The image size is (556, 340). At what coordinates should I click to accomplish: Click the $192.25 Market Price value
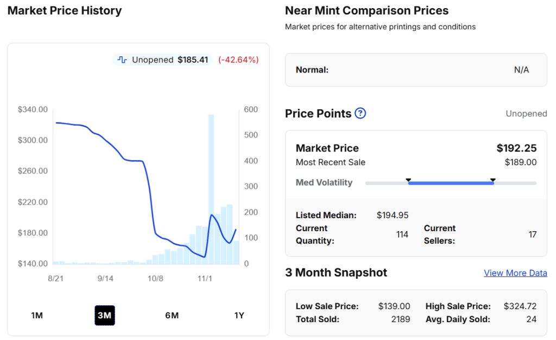(x=516, y=148)
